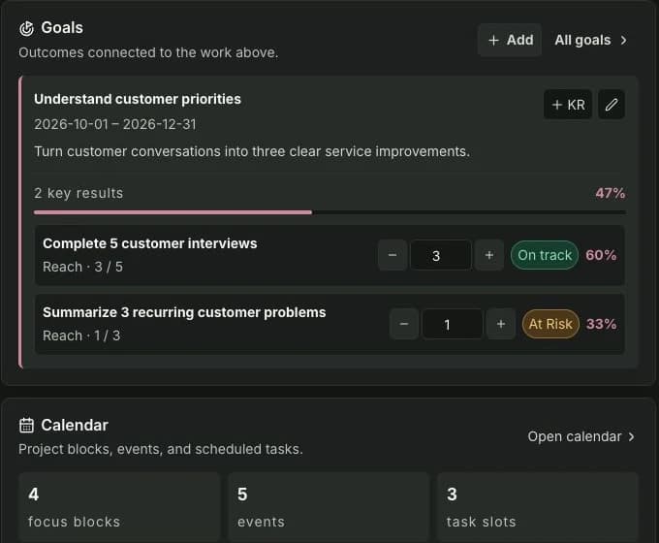Click the Goals target icon
Viewport: 659px width, 543px height.
click(x=26, y=28)
